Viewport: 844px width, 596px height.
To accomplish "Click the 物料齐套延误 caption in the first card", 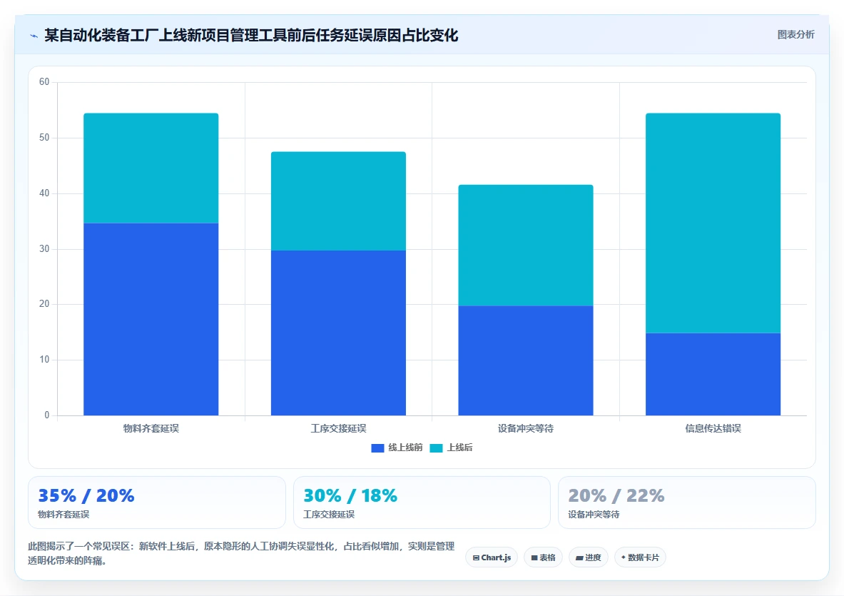I will click(x=63, y=515).
